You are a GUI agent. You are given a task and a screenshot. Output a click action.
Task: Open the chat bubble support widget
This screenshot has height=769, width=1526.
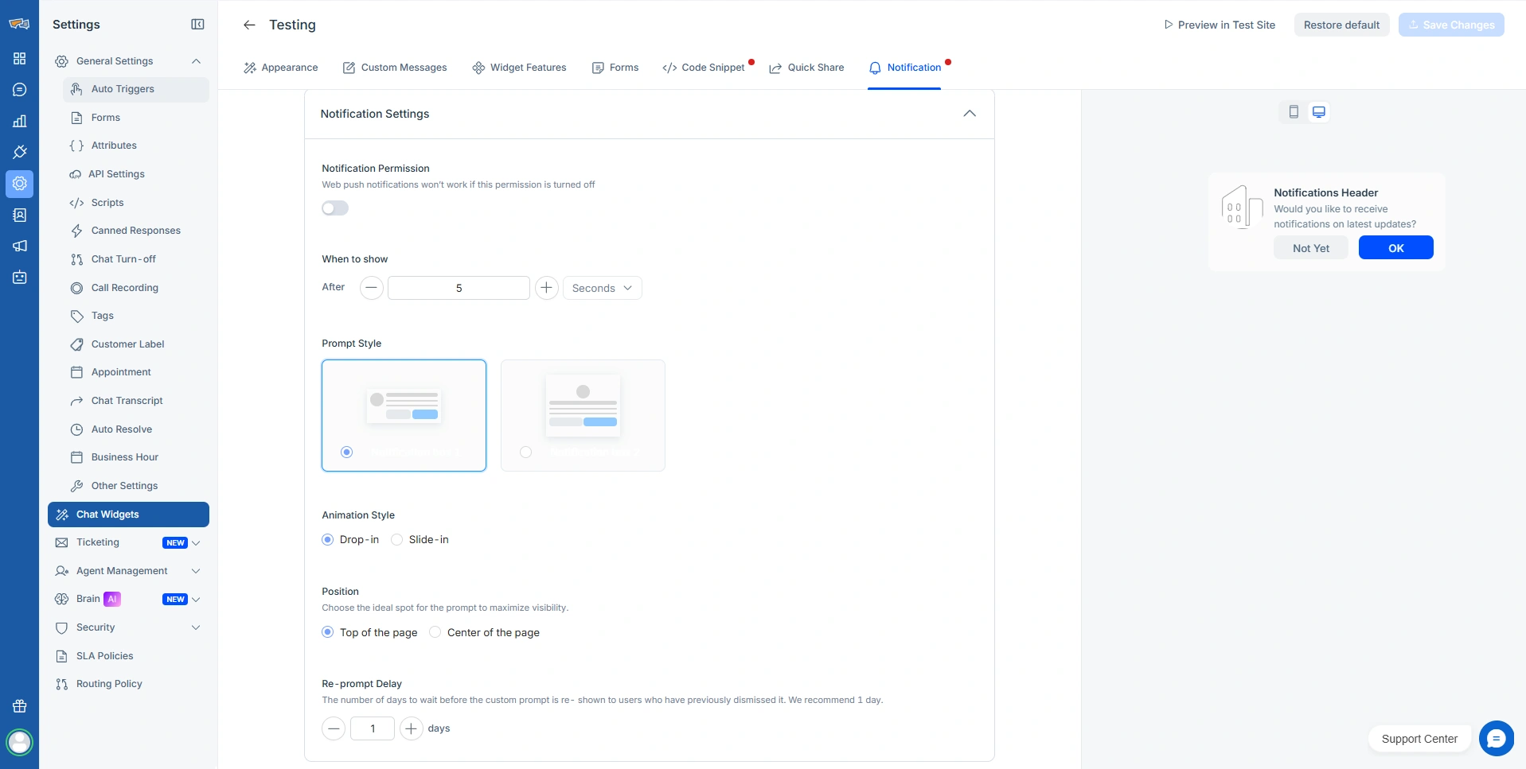coord(1496,738)
